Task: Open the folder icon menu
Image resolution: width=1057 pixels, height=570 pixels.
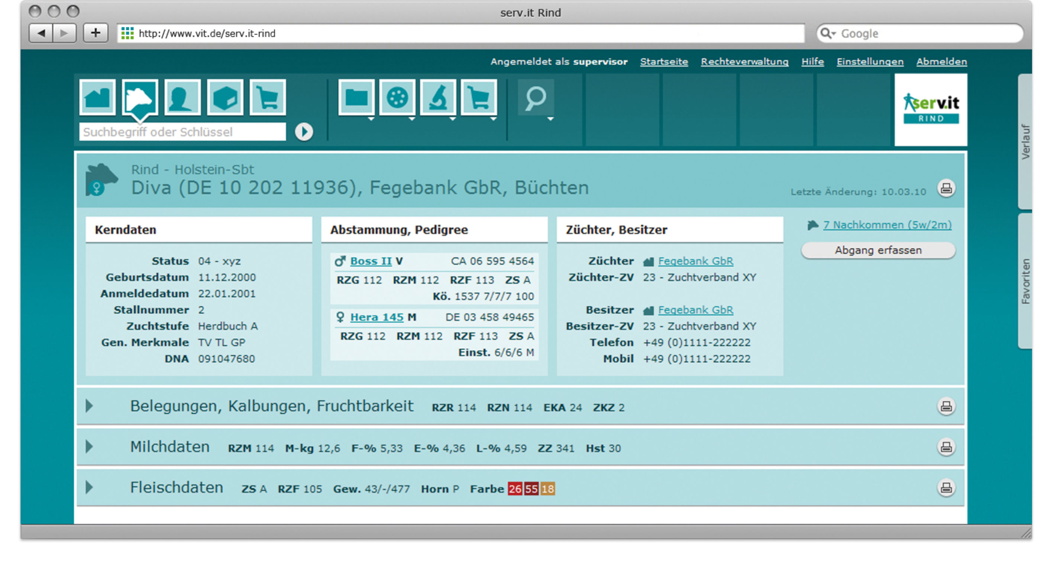Action: point(356,98)
